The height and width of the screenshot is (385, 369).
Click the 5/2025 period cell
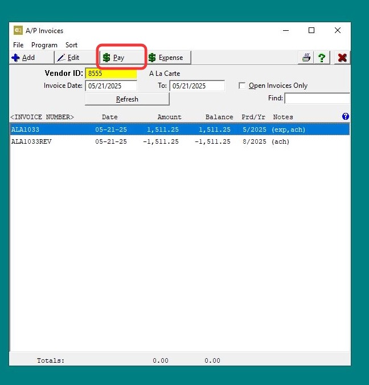(x=254, y=129)
